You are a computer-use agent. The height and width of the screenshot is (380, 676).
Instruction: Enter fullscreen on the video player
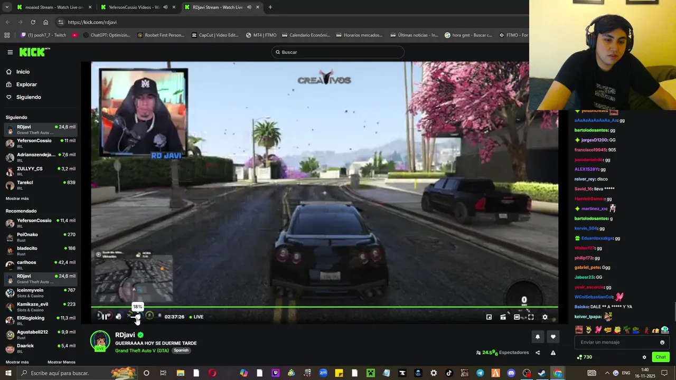pyautogui.click(x=531, y=317)
